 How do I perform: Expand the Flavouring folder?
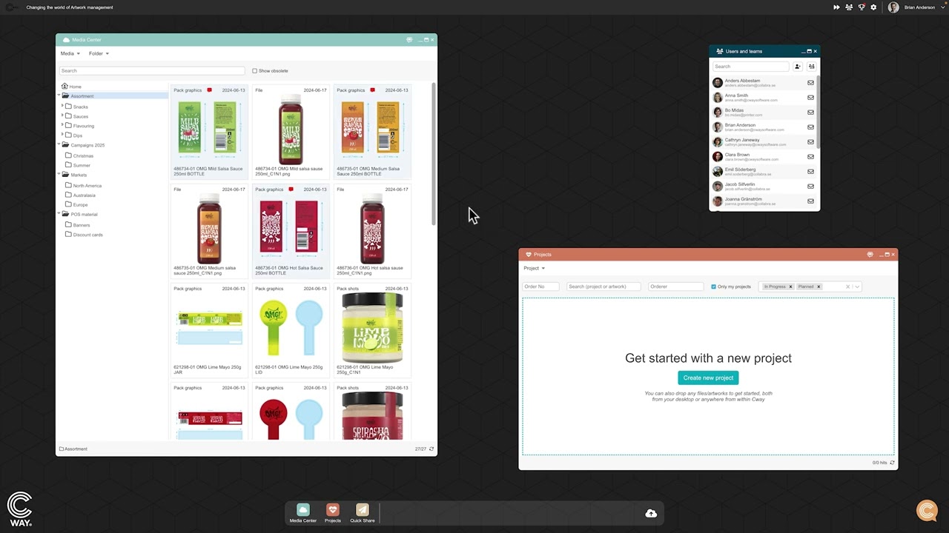point(62,126)
